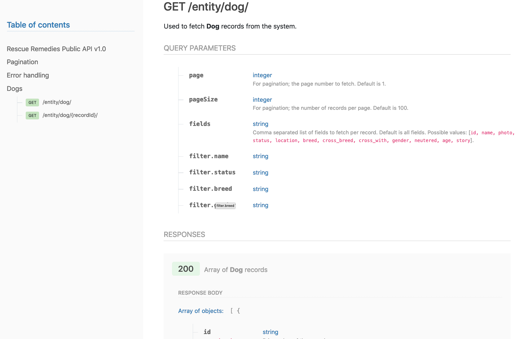Click the fields parameter name

200,124
